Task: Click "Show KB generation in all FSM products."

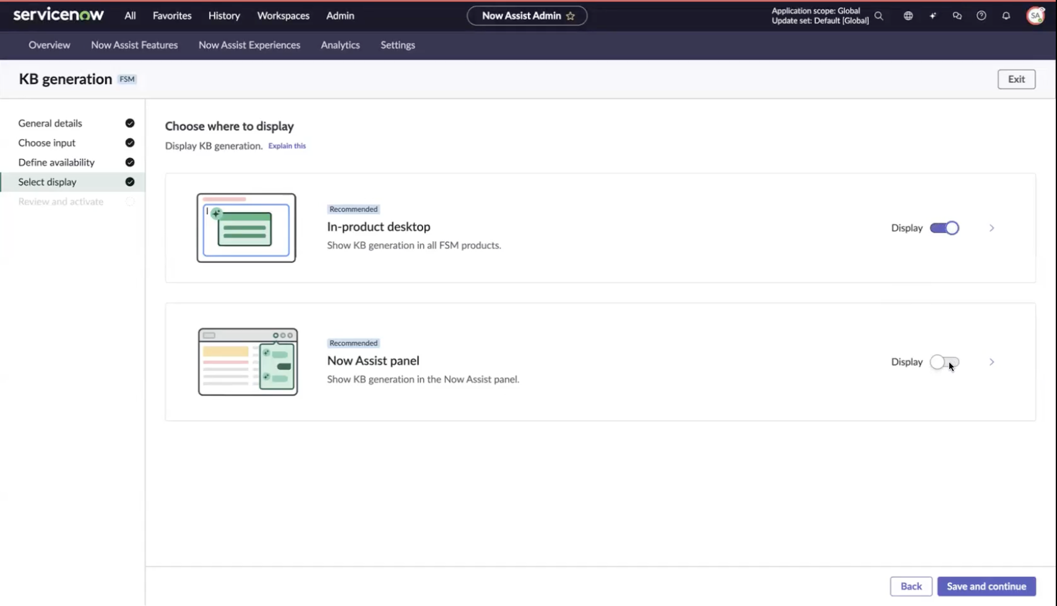Action: tap(414, 245)
